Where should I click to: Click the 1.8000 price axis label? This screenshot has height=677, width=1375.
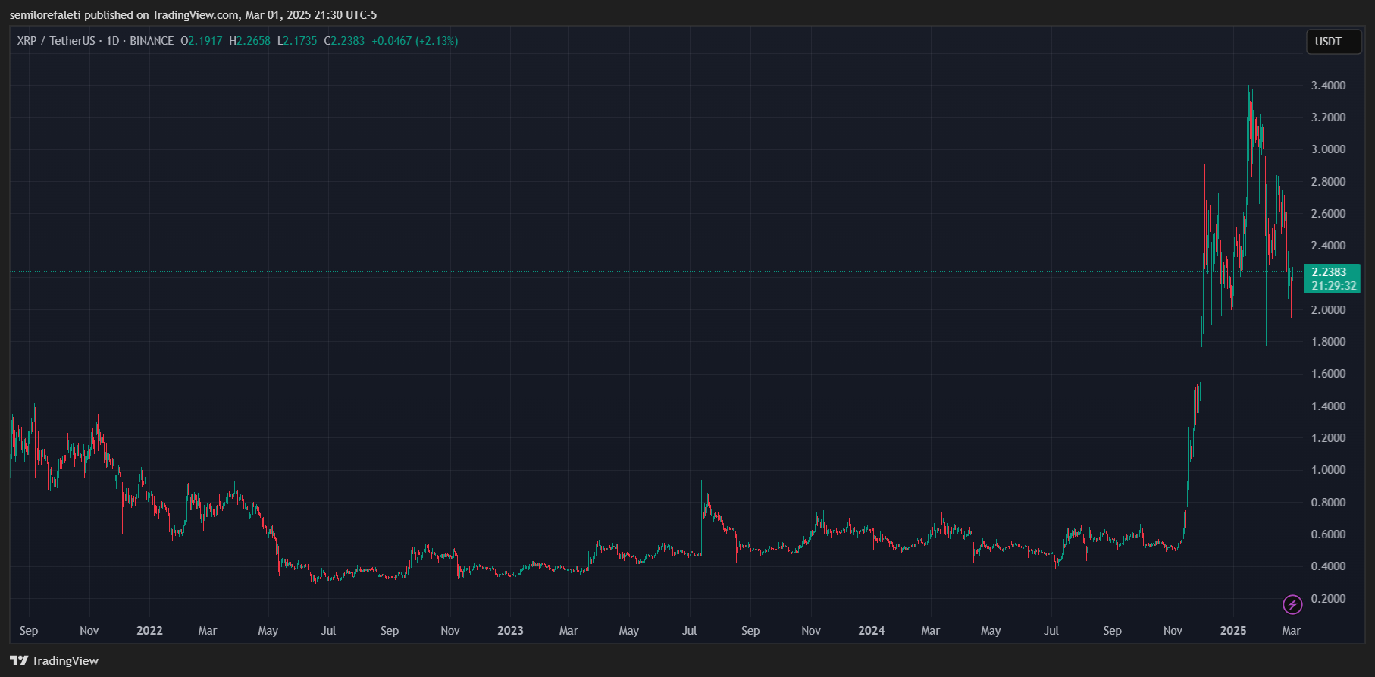tap(1329, 342)
